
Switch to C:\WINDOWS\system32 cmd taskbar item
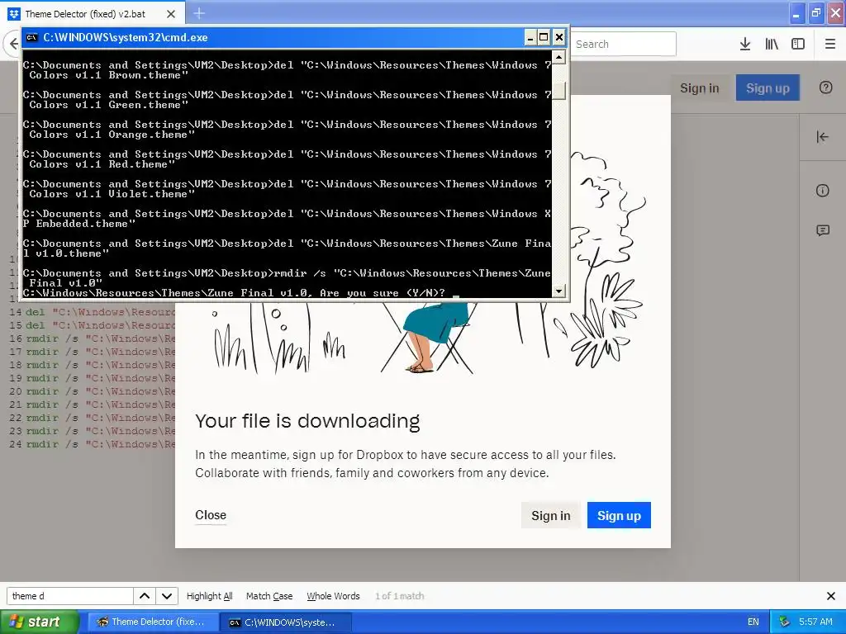point(285,622)
